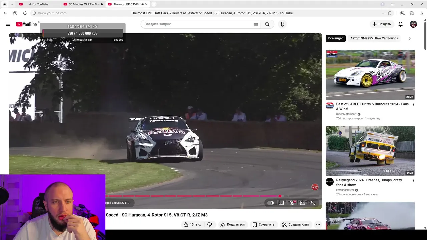Screen dimensions: 427x240
Task: Open the browser main hamburger menu
Action: tap(392, 4)
